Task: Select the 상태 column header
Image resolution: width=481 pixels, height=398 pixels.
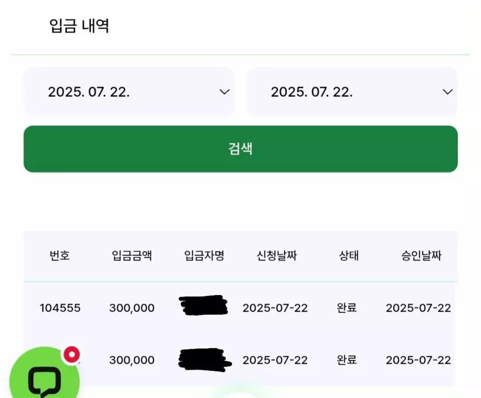Action: (x=349, y=255)
